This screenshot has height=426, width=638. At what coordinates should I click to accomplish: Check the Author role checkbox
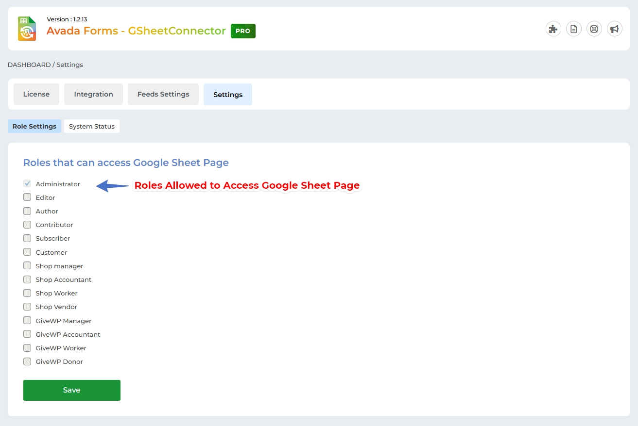pos(27,211)
